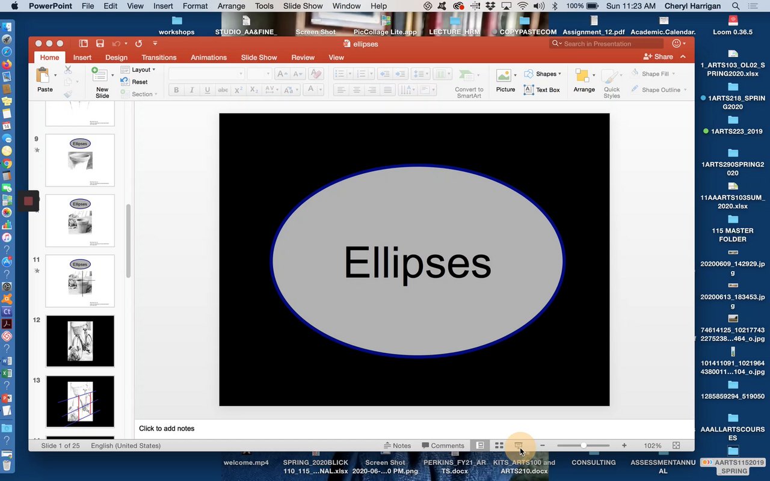Open the Shapes dropdown
The width and height of the screenshot is (770, 481).
tap(543, 74)
